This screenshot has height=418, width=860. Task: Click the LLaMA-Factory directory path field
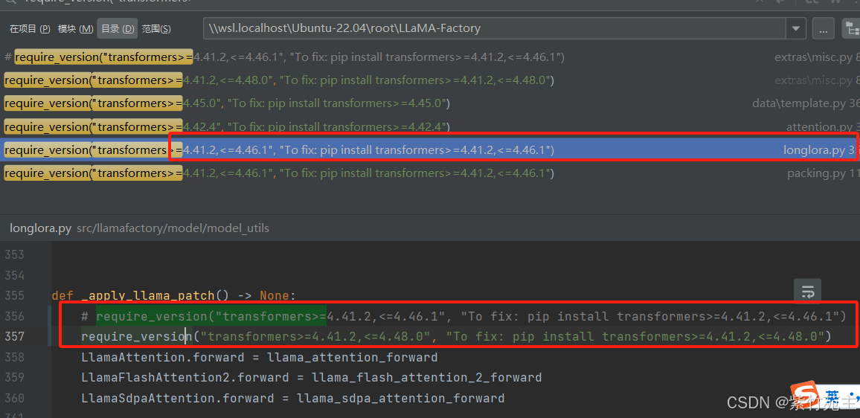coord(494,28)
